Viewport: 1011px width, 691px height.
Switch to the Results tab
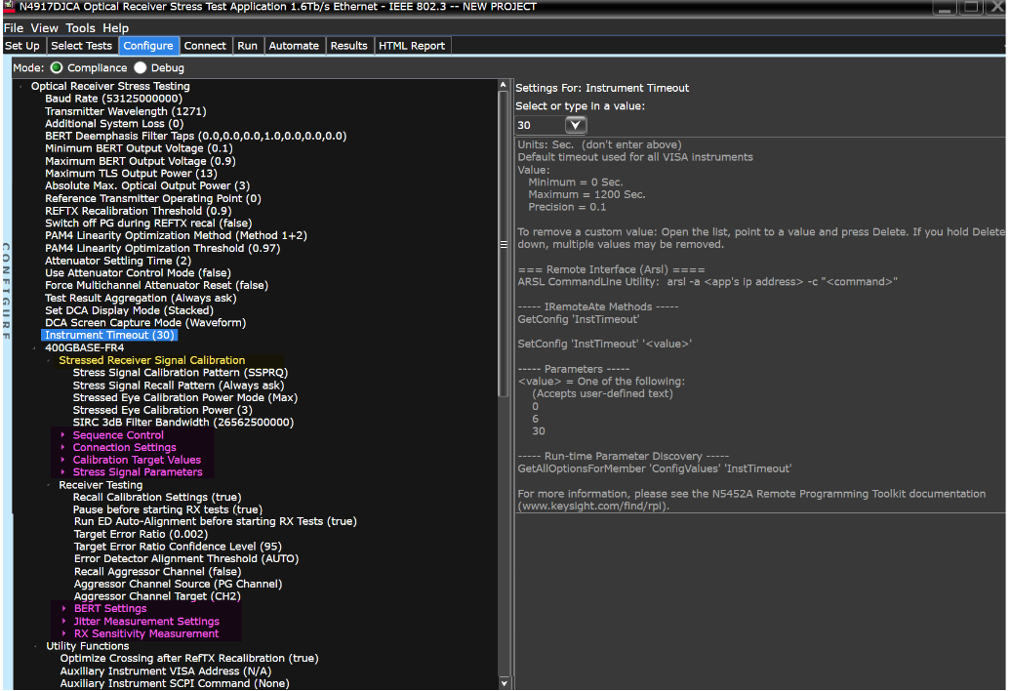point(348,46)
